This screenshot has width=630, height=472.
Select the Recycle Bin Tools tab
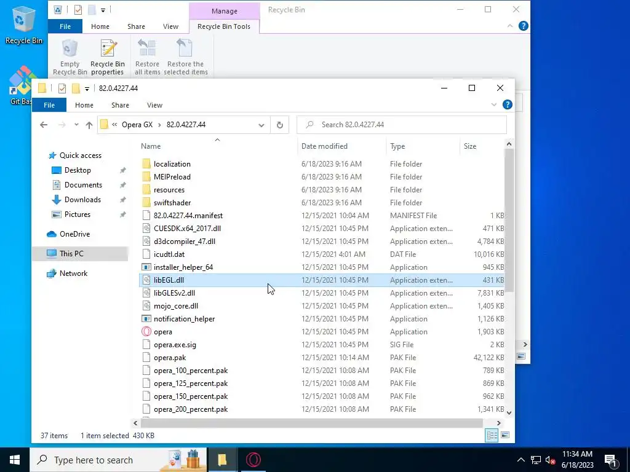click(224, 26)
